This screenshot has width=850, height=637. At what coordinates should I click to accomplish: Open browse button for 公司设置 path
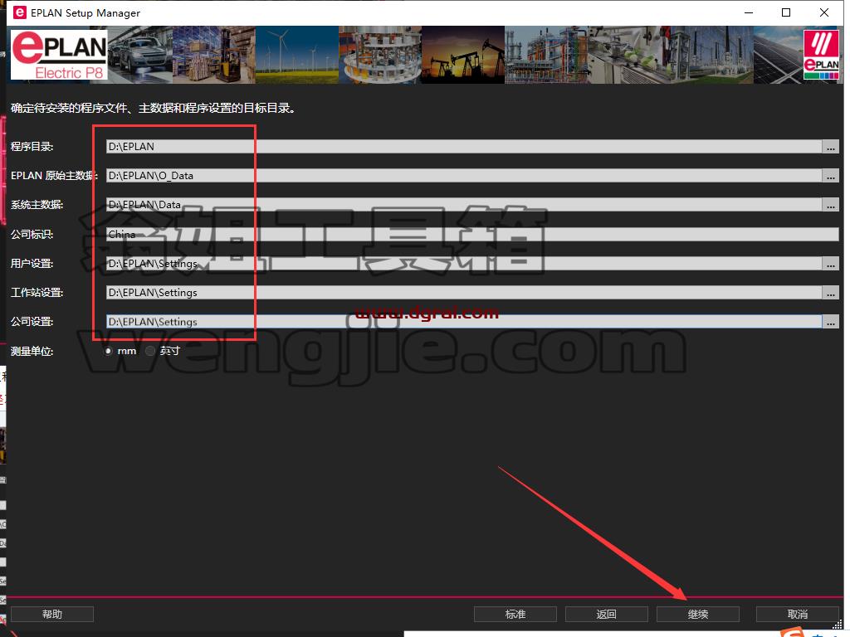(x=830, y=322)
